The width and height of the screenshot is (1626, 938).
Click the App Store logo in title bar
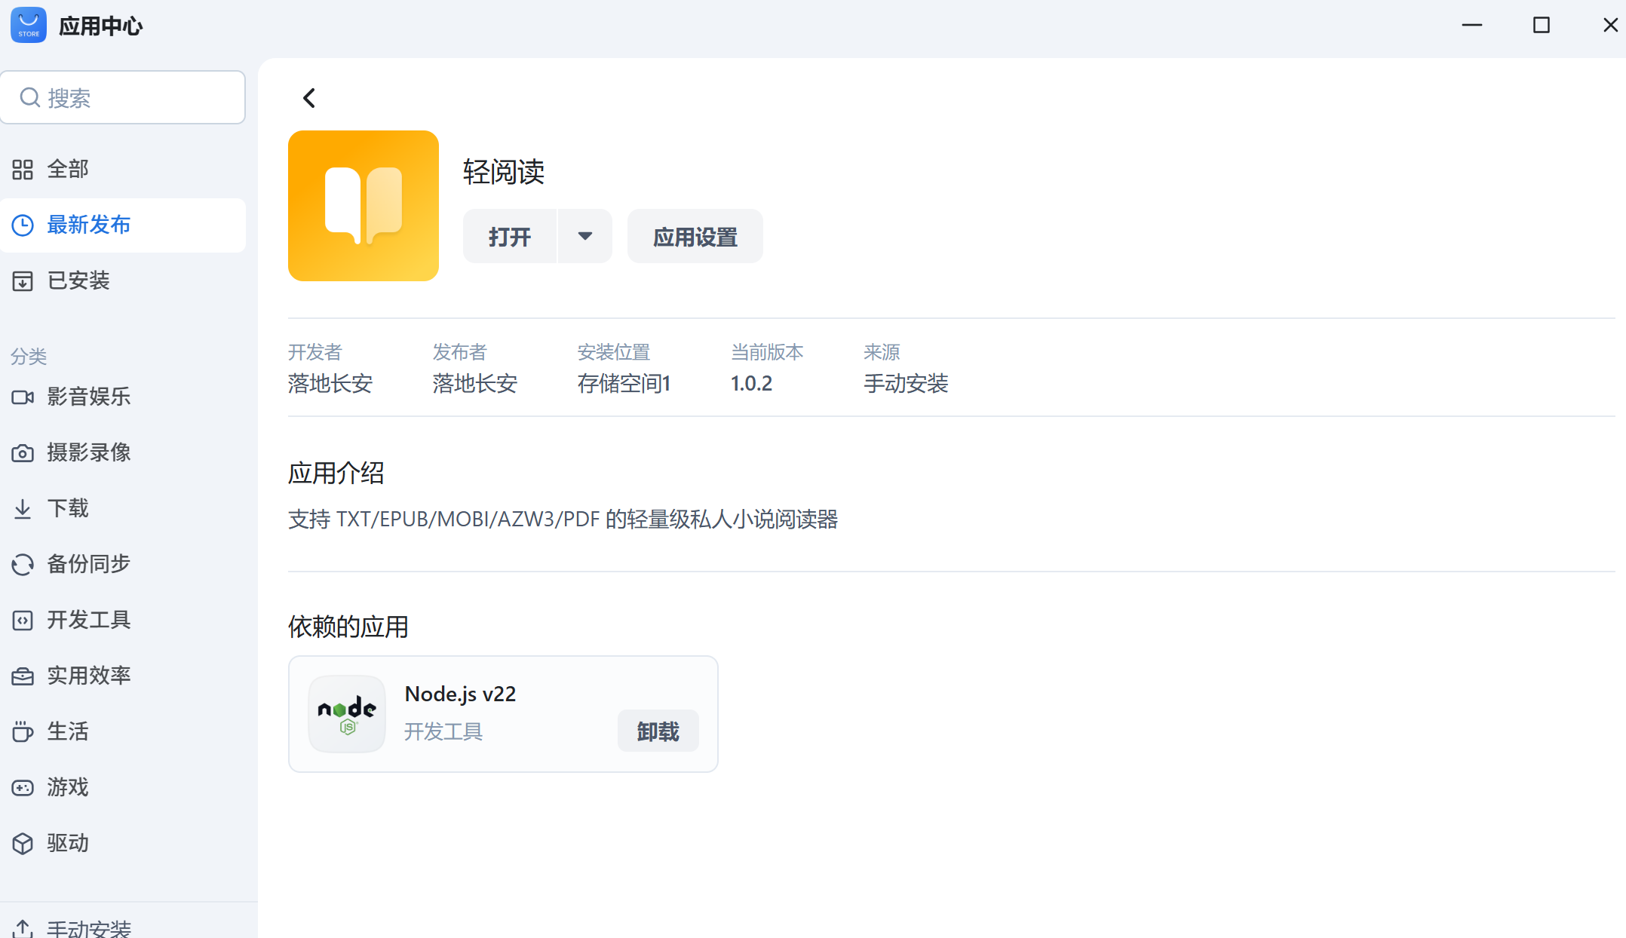(29, 26)
